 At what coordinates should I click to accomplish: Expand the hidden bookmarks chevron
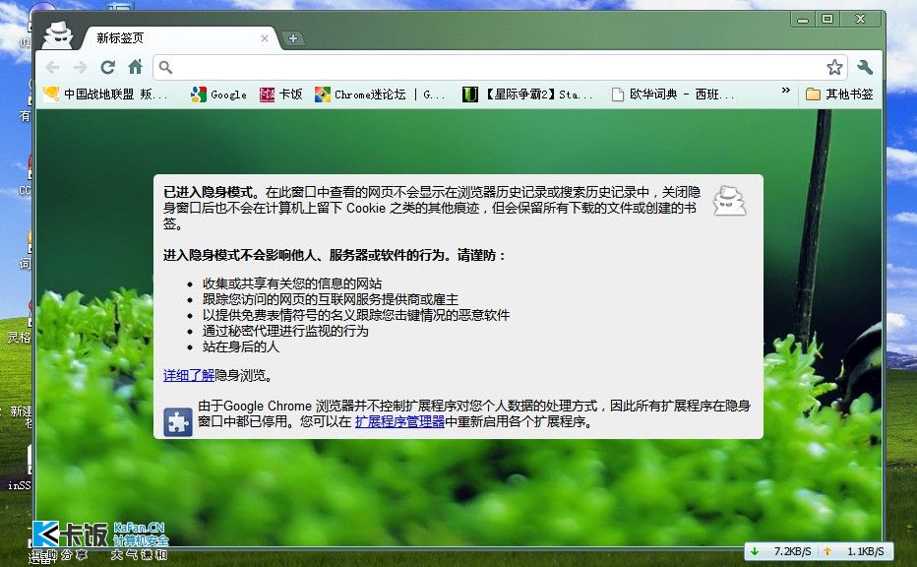[785, 91]
